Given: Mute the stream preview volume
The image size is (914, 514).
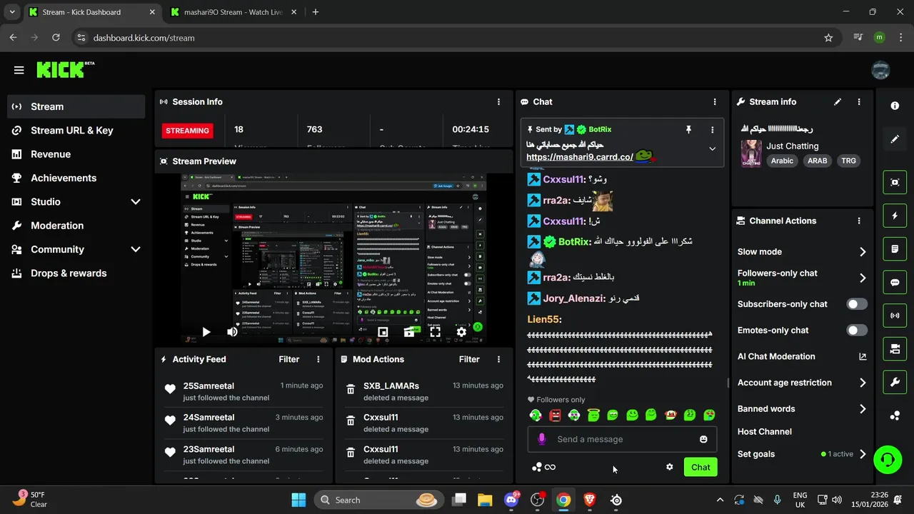Looking at the screenshot, I should pos(232,332).
